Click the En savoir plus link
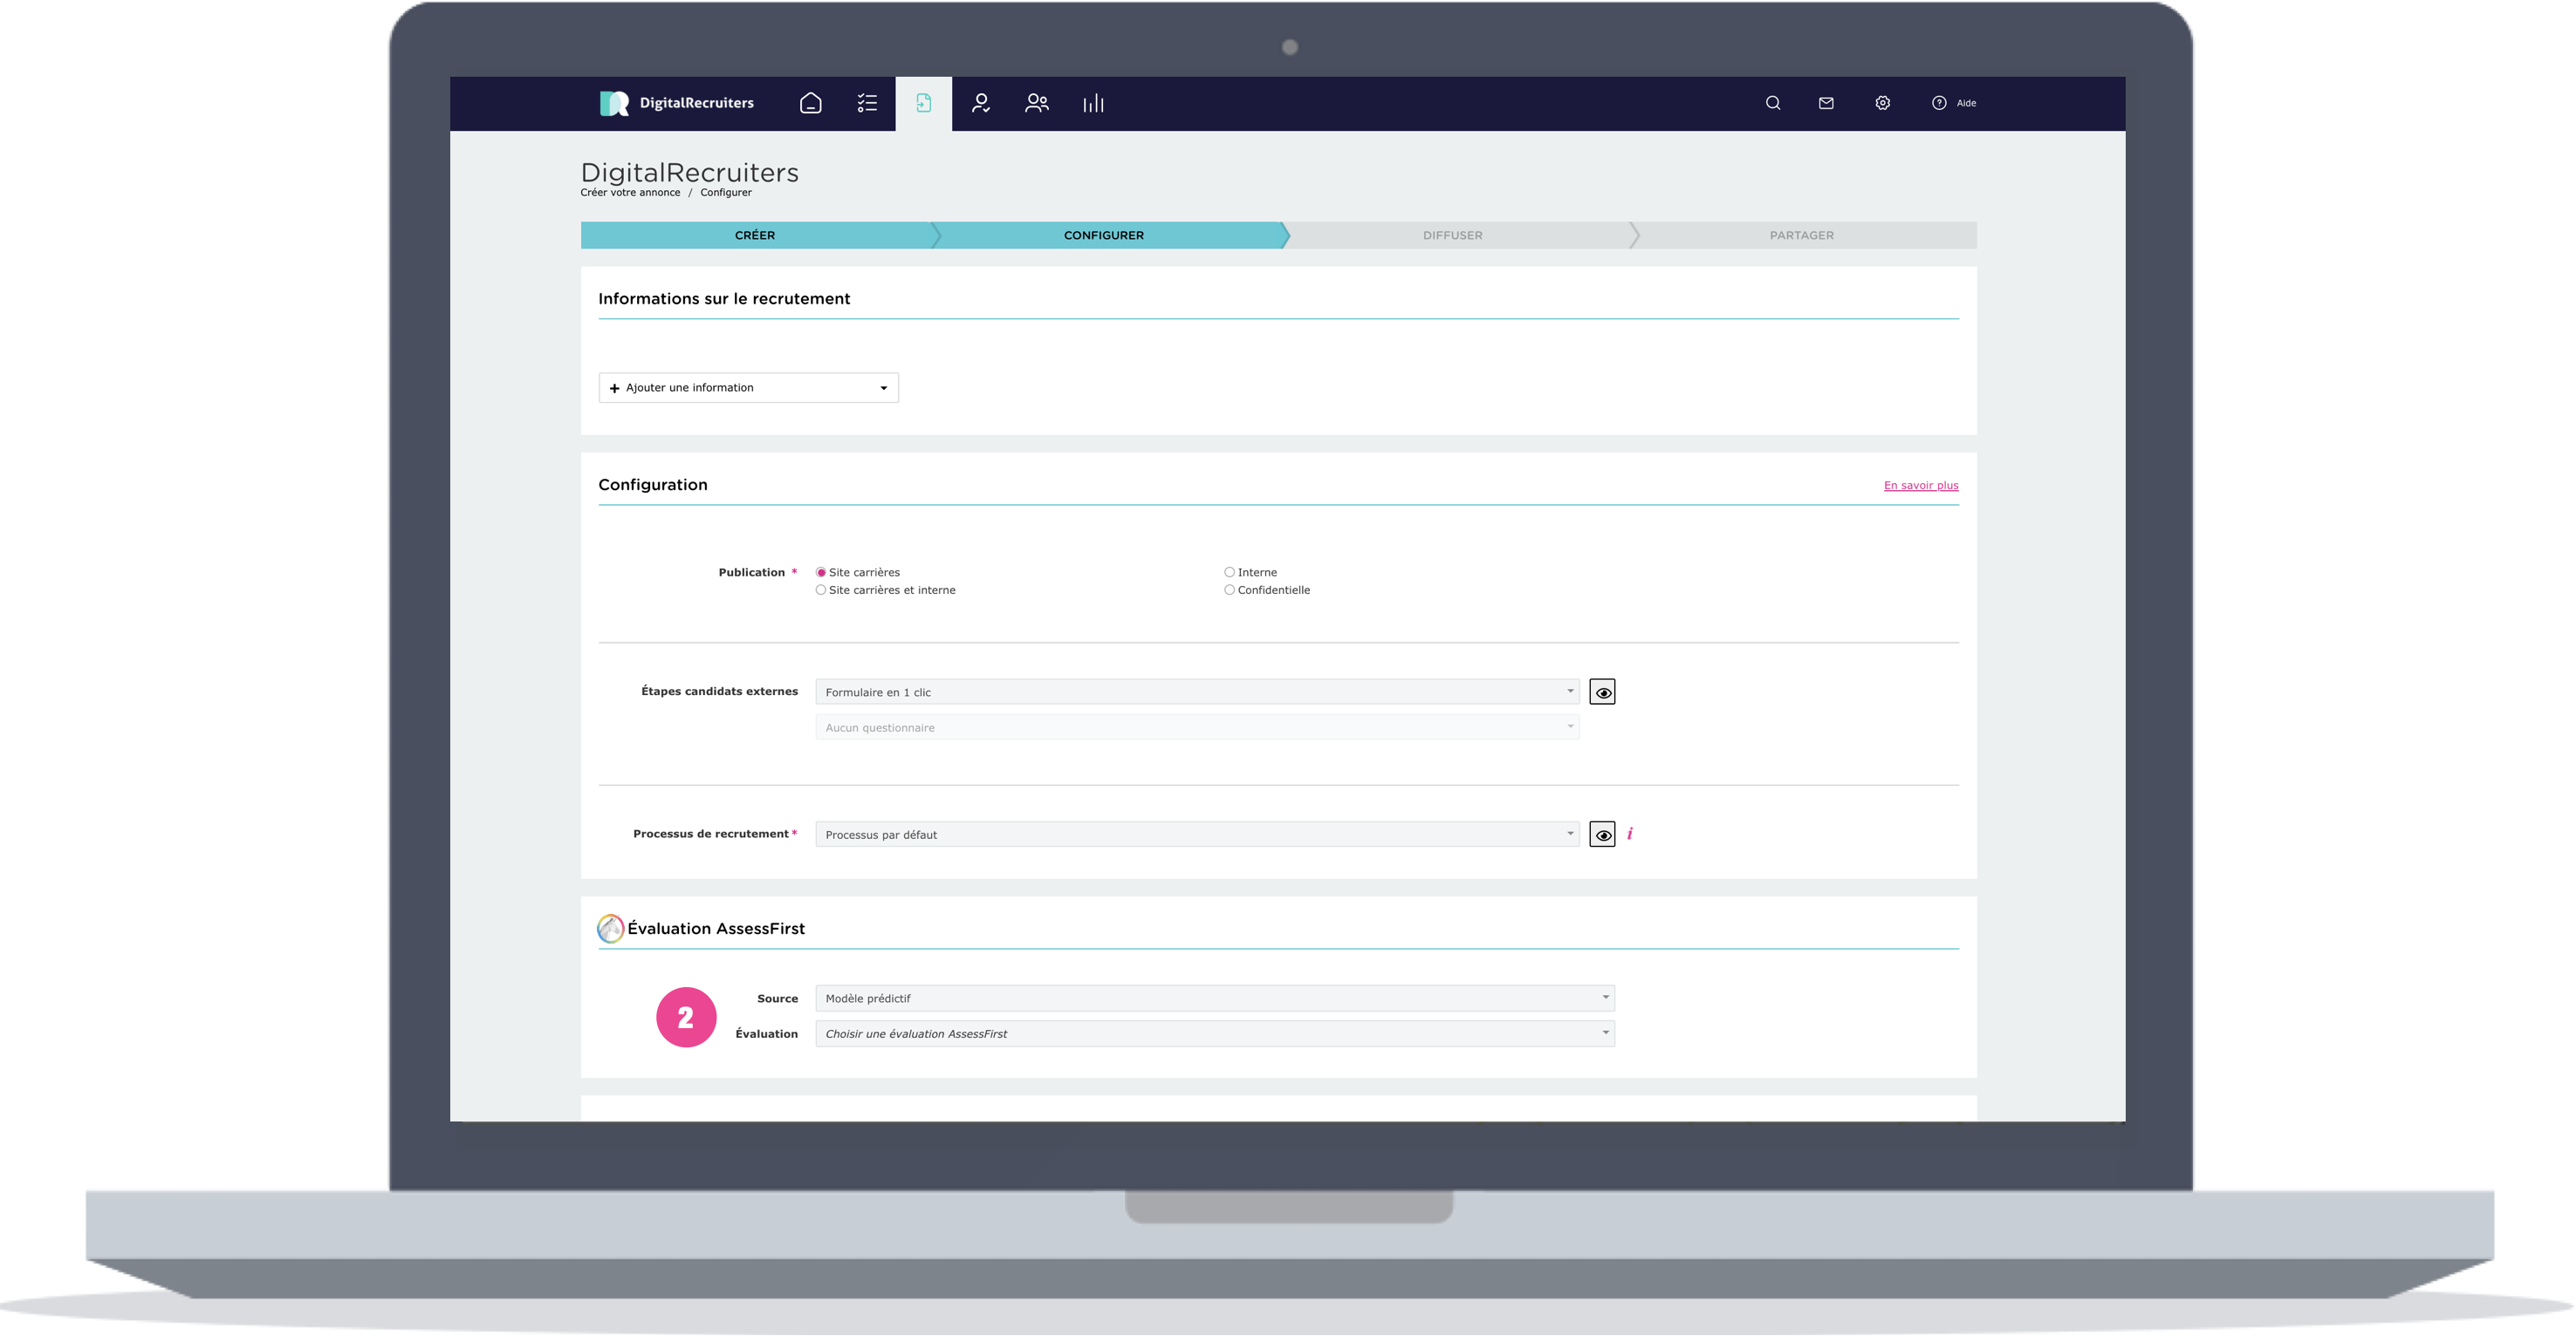Image resolution: width=2576 pixels, height=1336 pixels. click(1920, 486)
